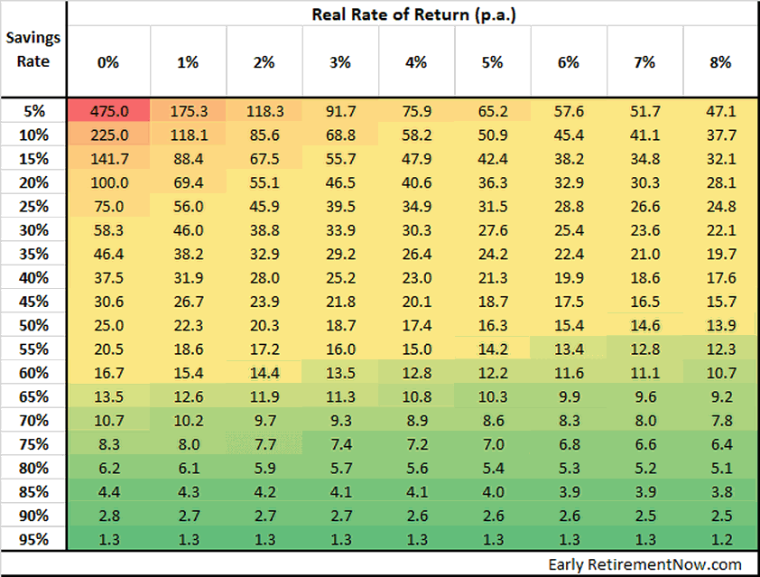Select the 4% return column header
This screenshot has width=760, height=577.
tap(415, 62)
